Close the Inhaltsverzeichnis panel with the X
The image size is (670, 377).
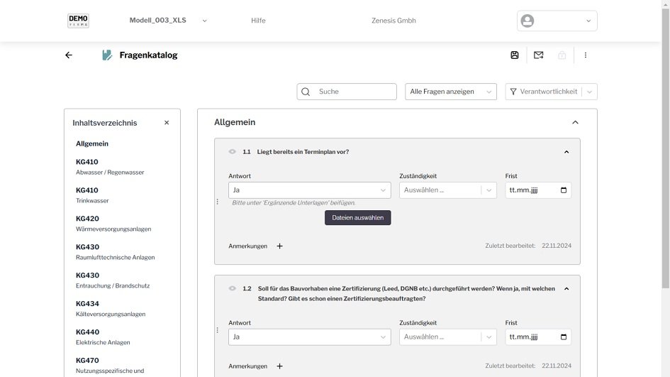[167, 123]
